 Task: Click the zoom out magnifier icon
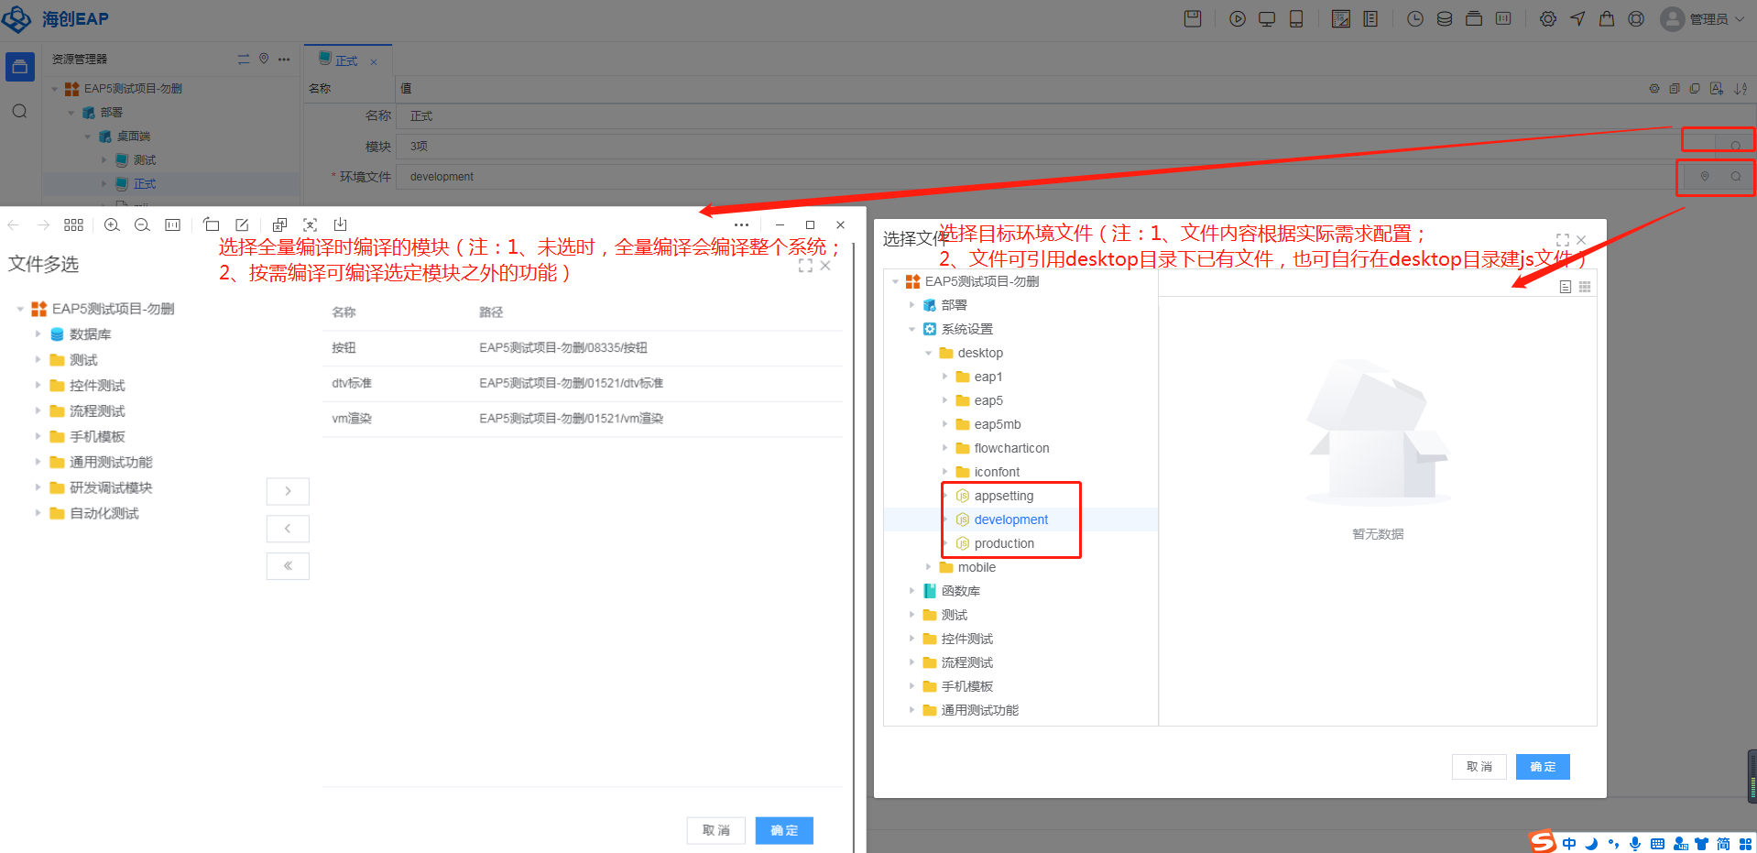pos(142,225)
